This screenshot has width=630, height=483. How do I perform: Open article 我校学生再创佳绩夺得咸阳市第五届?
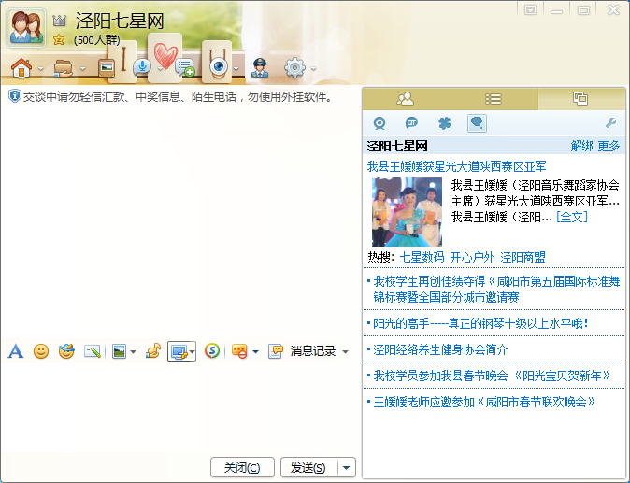pos(496,289)
